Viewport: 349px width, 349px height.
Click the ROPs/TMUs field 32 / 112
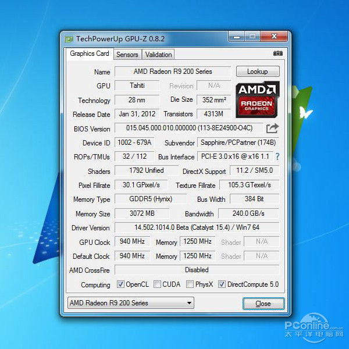134,156
